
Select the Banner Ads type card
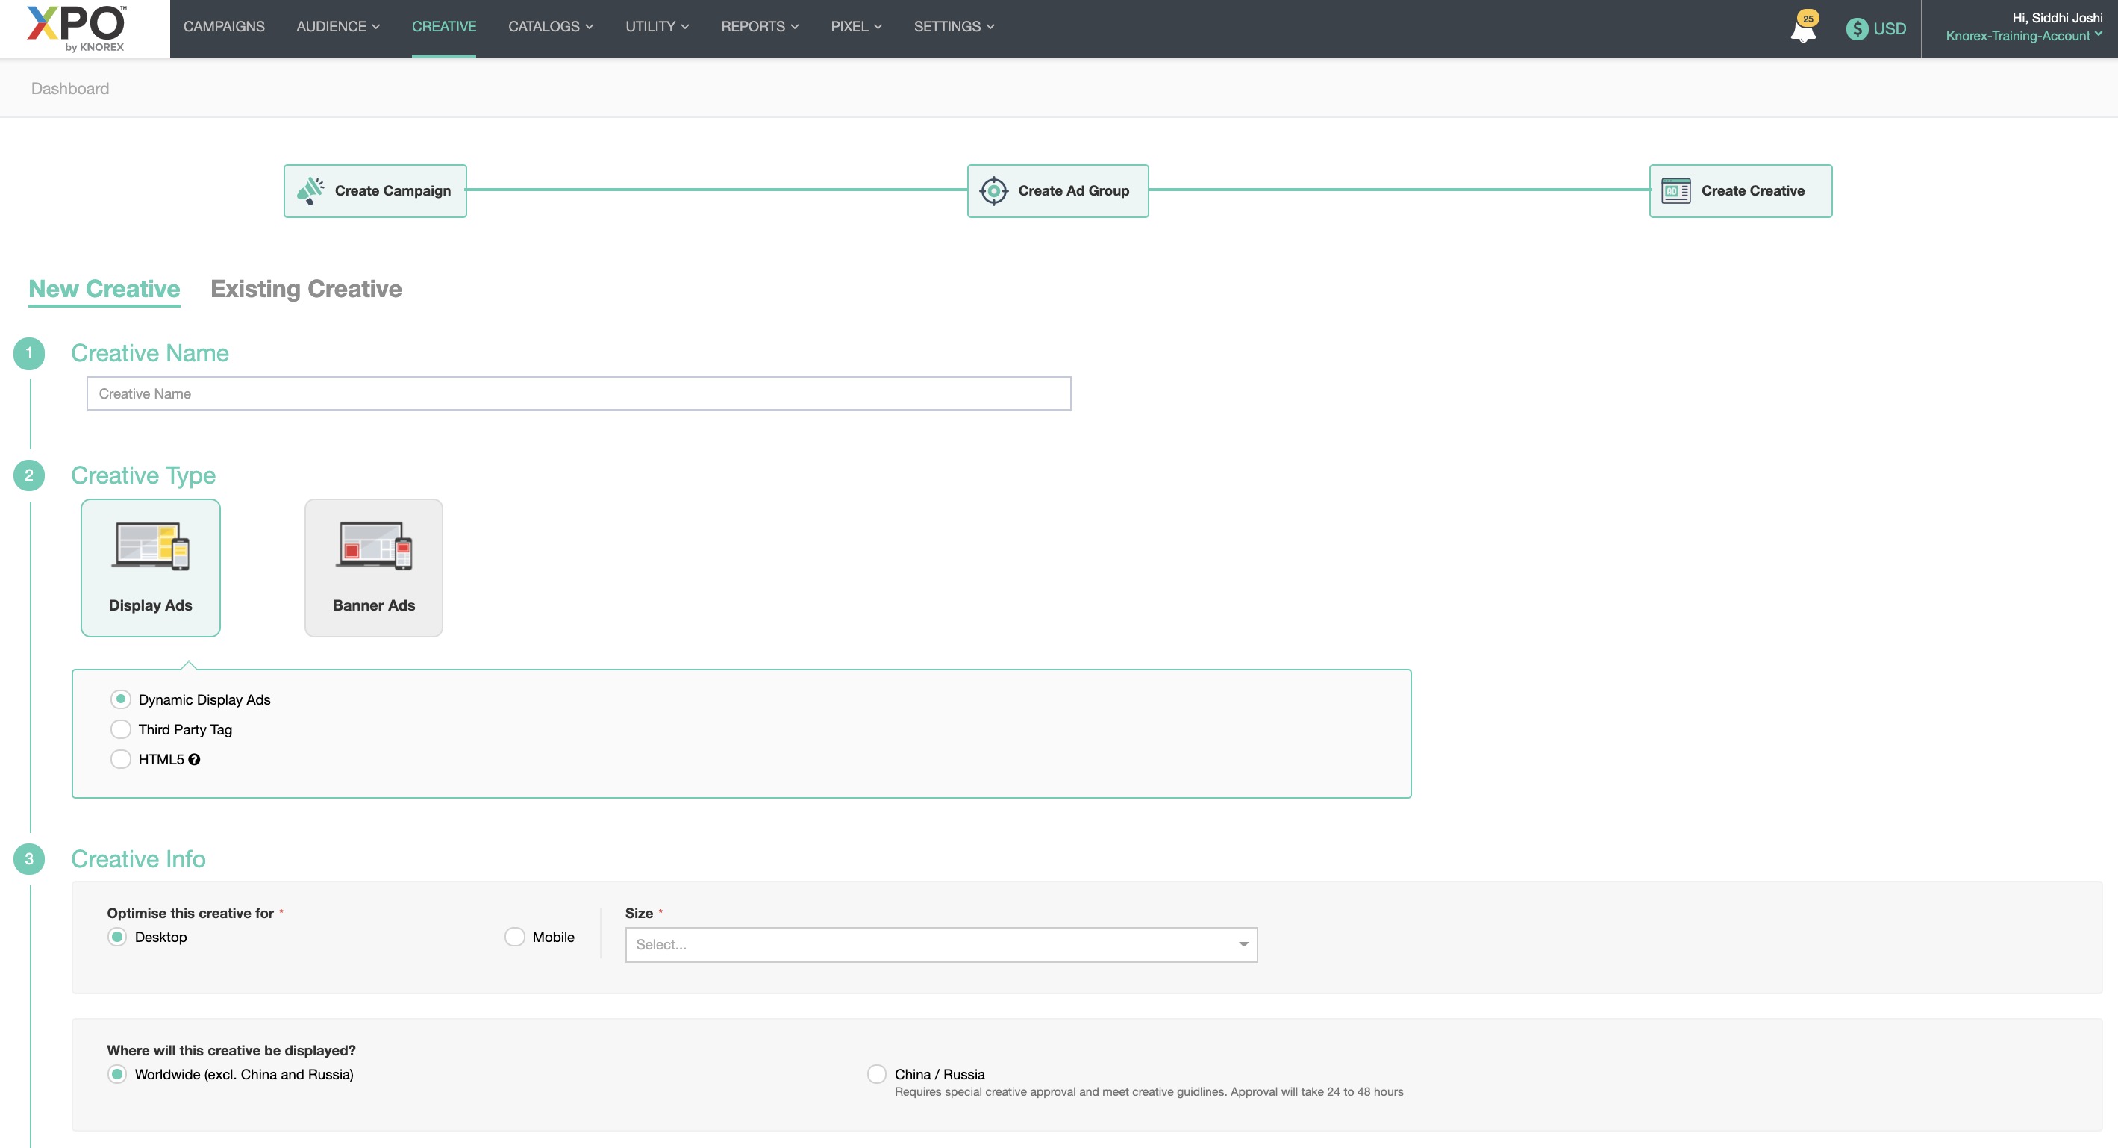pos(373,567)
